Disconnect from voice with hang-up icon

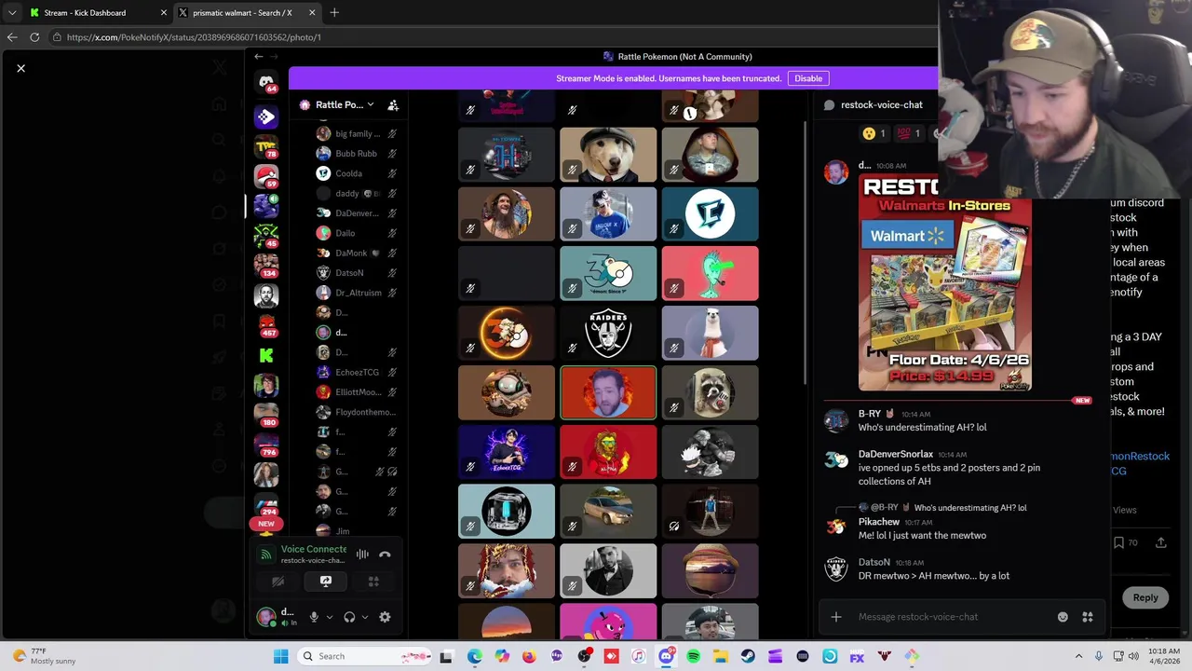click(385, 555)
